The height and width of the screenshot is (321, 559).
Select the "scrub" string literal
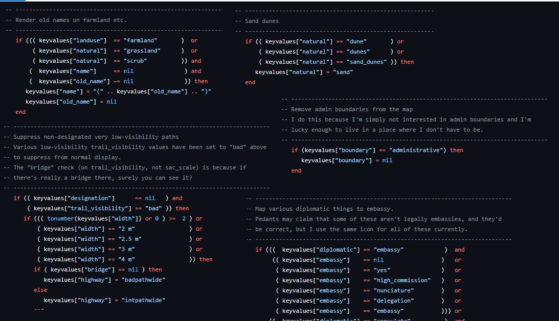coord(135,61)
